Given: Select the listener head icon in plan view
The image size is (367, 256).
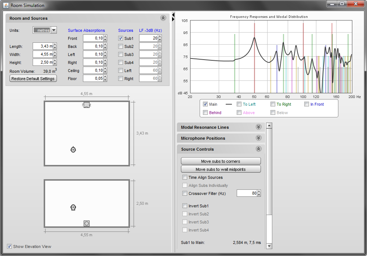Looking at the screenshot, I should pos(73,150).
